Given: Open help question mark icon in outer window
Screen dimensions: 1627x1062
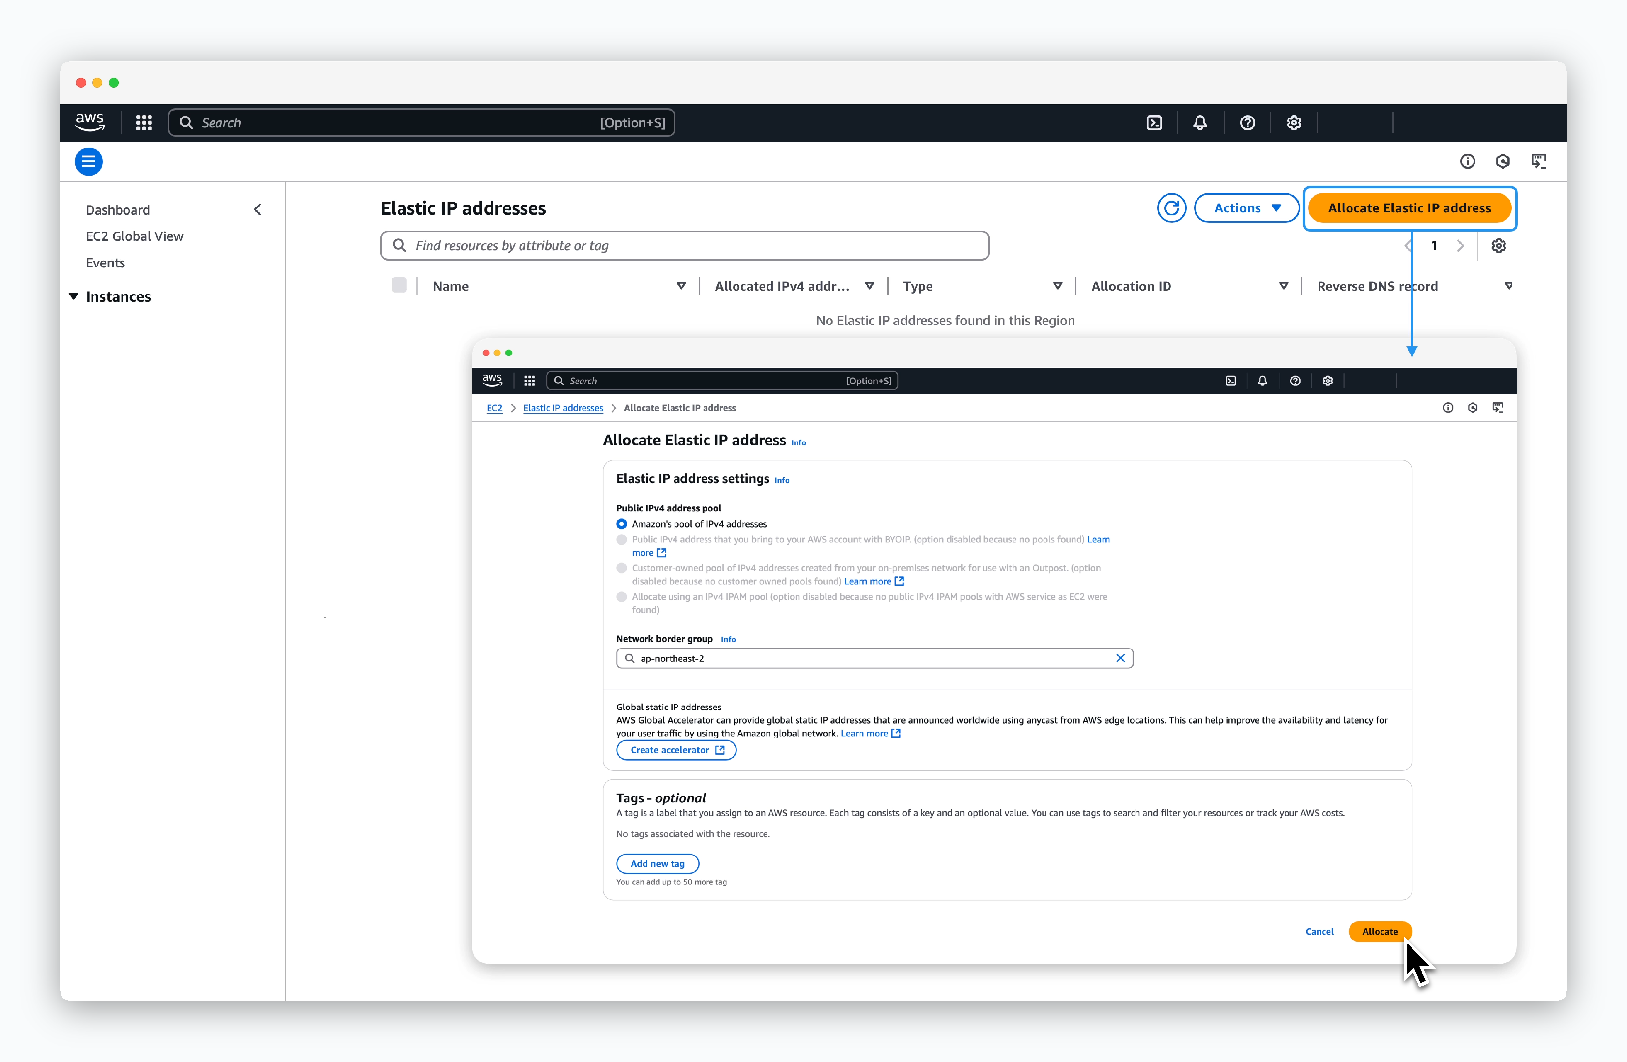Looking at the screenshot, I should [1248, 123].
